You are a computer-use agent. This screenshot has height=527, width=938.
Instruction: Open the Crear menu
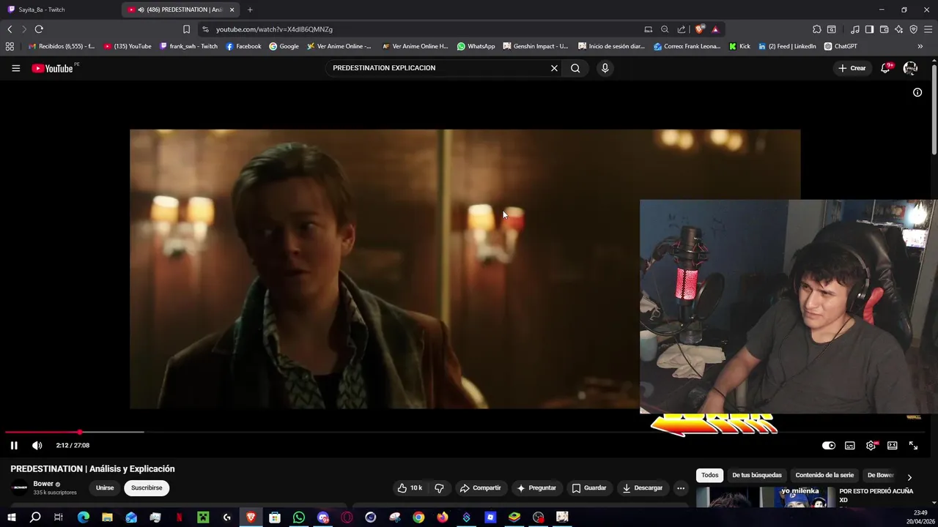coord(852,68)
